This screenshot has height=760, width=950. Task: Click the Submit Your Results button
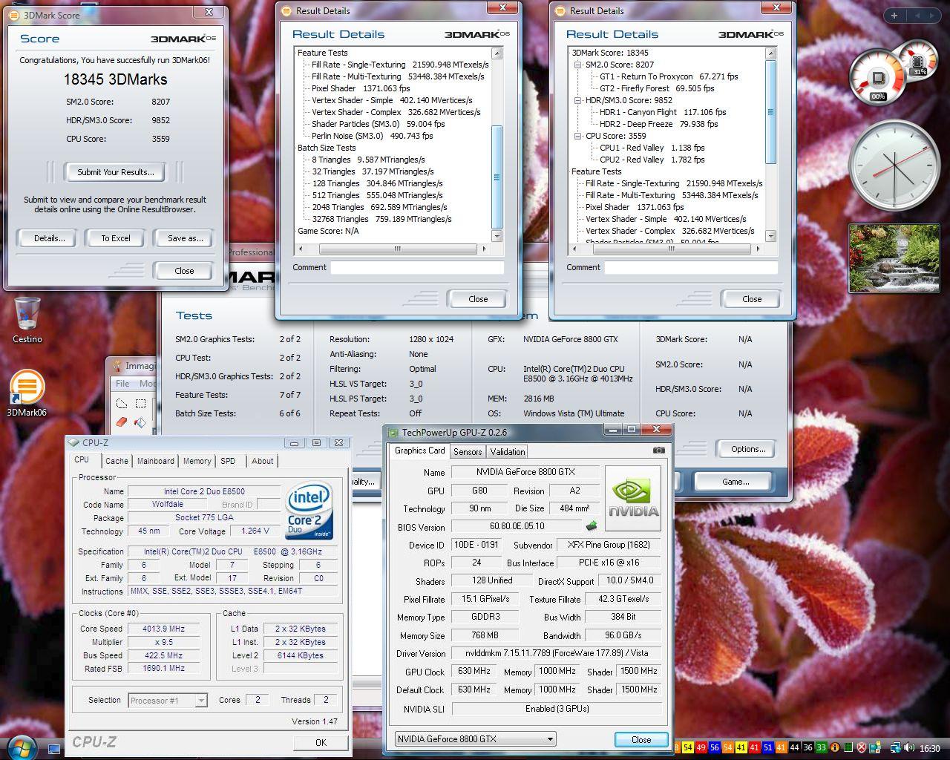[116, 172]
